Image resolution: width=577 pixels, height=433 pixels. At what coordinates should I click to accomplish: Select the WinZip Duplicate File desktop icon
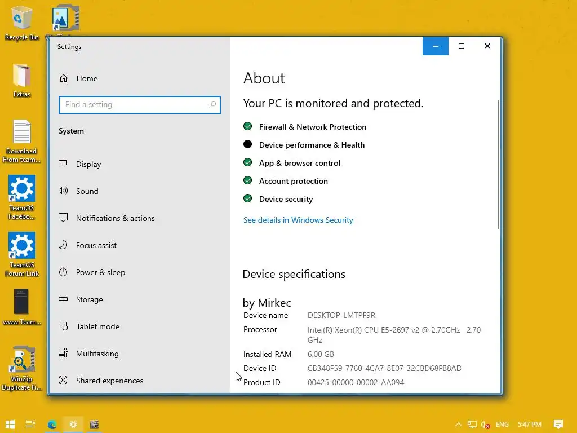(x=22, y=368)
